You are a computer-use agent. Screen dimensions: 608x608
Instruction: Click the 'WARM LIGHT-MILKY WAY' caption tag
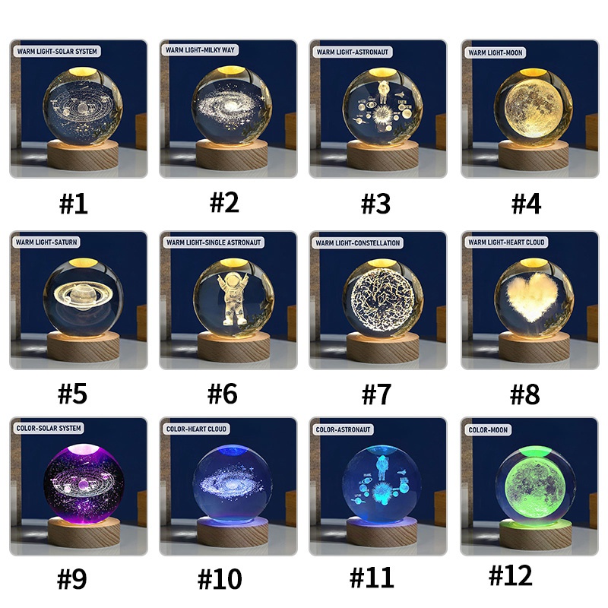(x=200, y=50)
